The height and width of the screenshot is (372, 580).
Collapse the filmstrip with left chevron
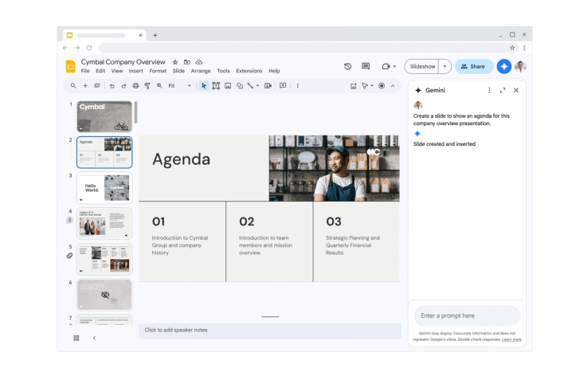pyautogui.click(x=94, y=338)
